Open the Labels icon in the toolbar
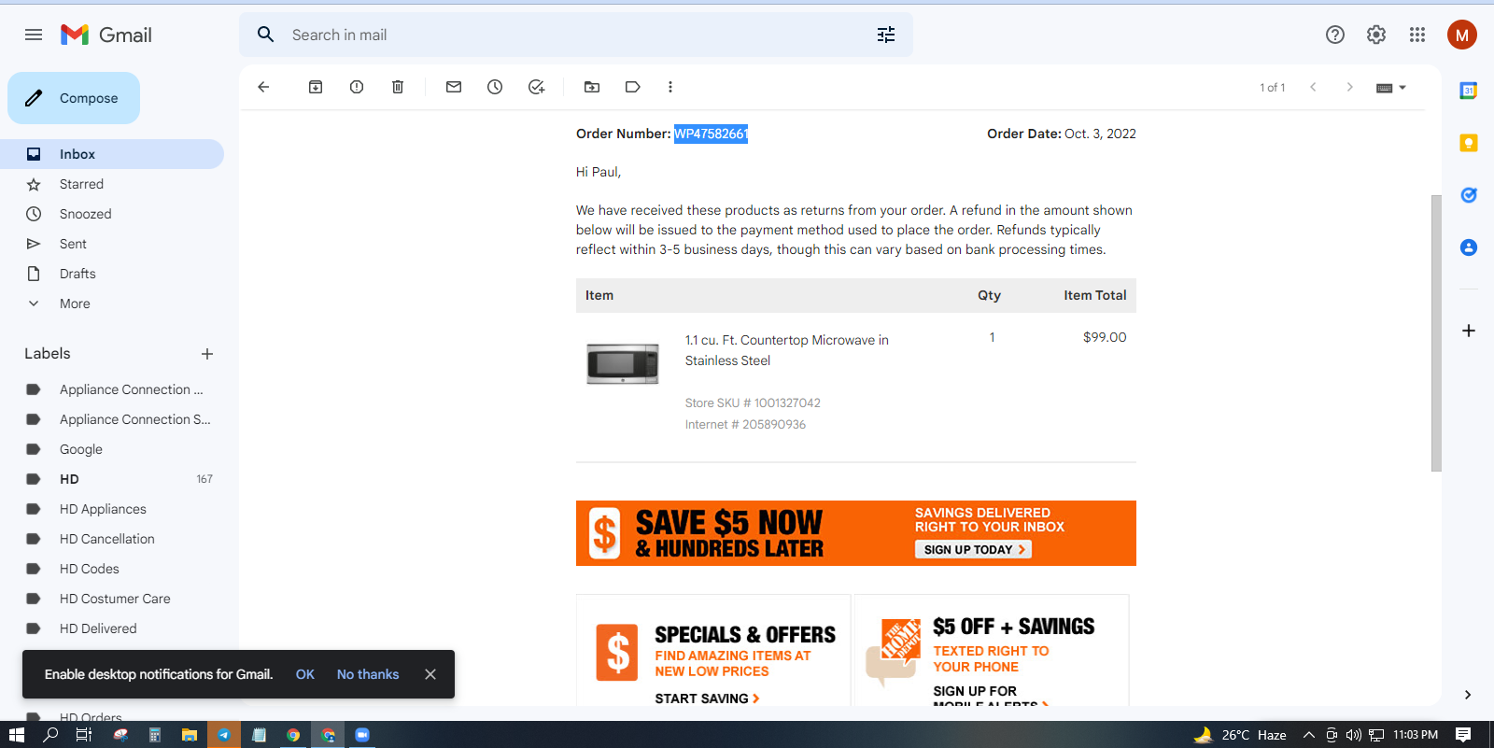Image resolution: width=1494 pixels, height=748 pixels. (633, 87)
